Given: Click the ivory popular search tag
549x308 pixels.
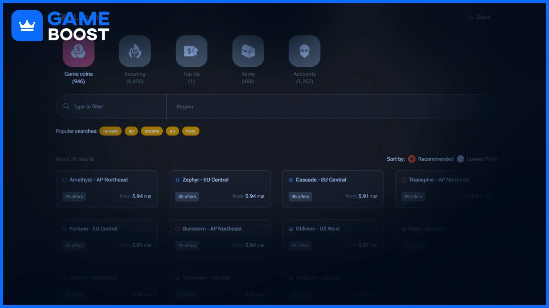Looking at the screenshot, I should (191, 131).
